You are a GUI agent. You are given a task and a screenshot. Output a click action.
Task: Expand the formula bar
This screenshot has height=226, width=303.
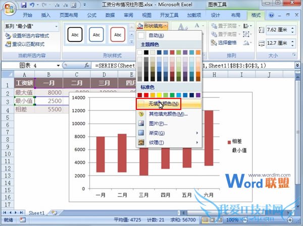click(297, 65)
